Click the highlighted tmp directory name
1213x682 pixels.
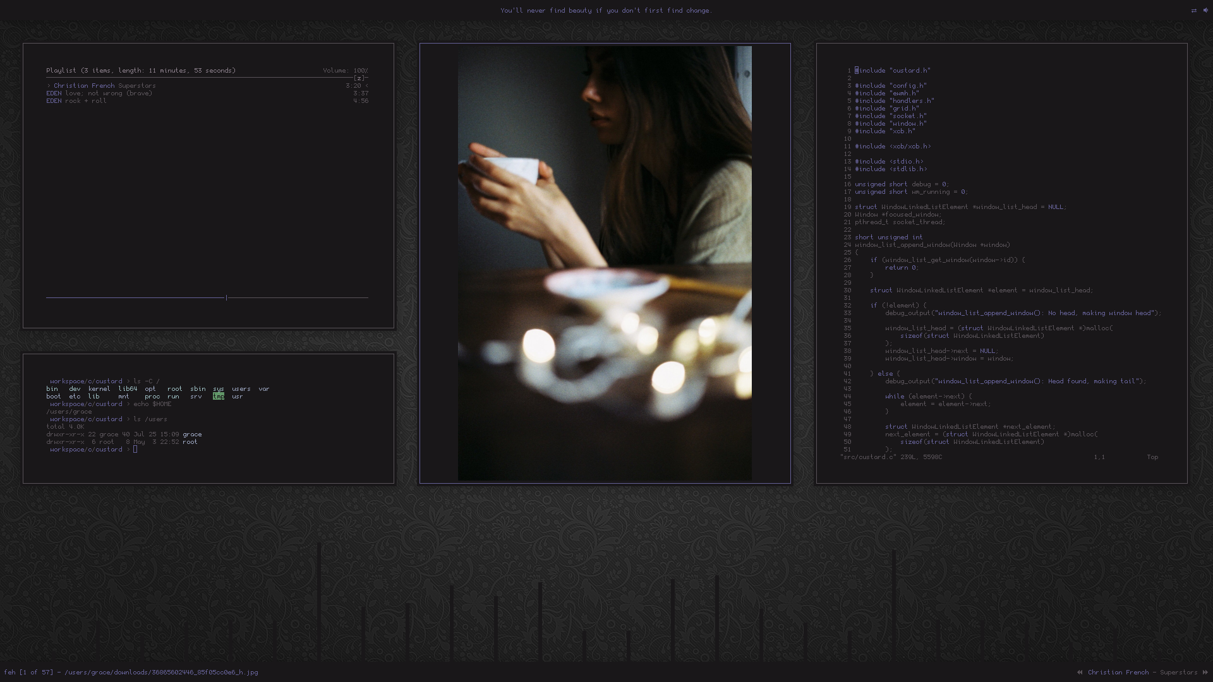(219, 397)
